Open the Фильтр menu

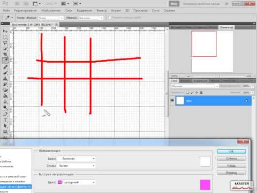click(x=102, y=11)
